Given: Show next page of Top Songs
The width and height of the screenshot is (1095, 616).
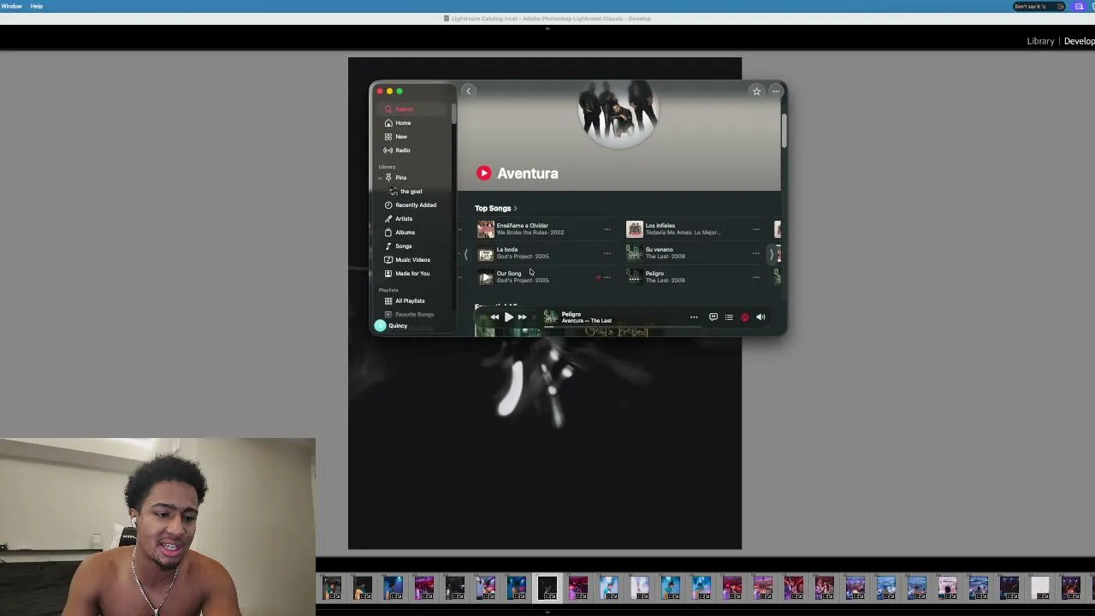Looking at the screenshot, I should point(771,254).
